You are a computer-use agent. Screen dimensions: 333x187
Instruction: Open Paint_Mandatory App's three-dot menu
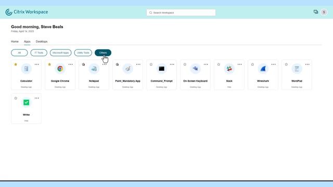coord(138,64)
